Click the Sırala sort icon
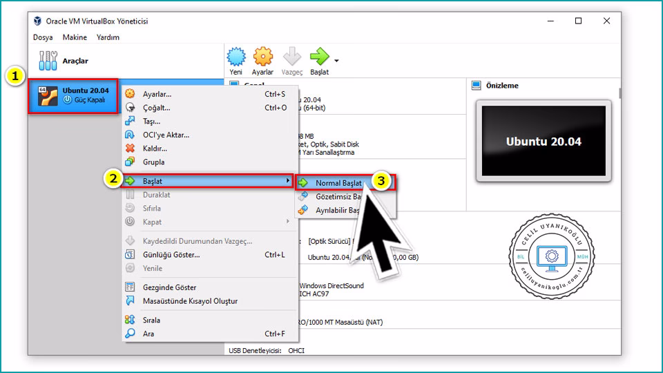 130,320
